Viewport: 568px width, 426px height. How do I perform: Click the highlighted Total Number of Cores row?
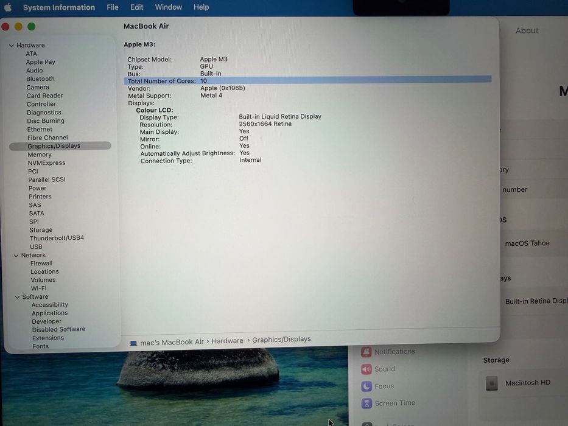[x=308, y=80]
